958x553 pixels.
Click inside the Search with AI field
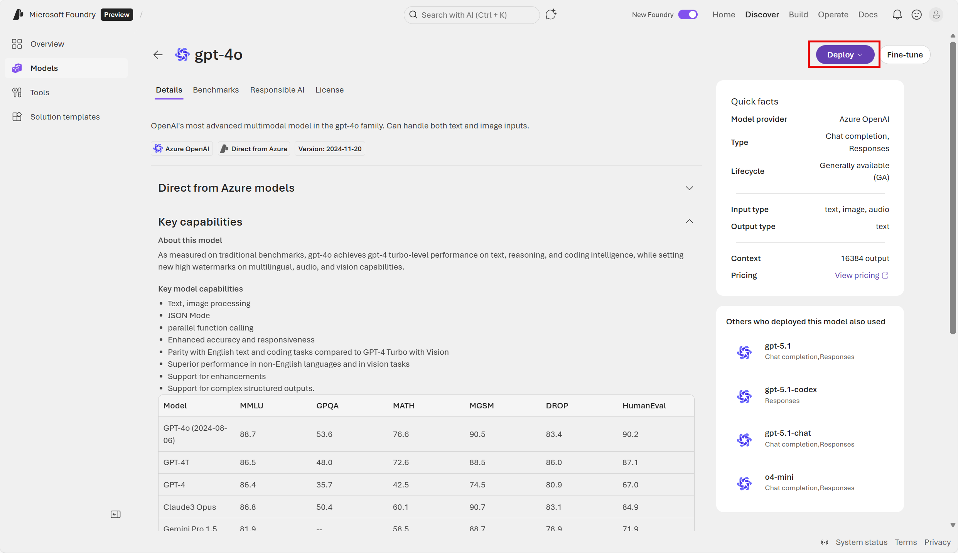[471, 15]
